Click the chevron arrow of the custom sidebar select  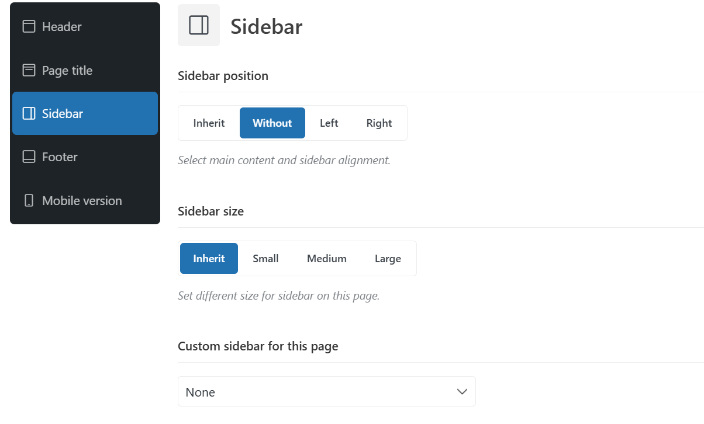pos(462,391)
